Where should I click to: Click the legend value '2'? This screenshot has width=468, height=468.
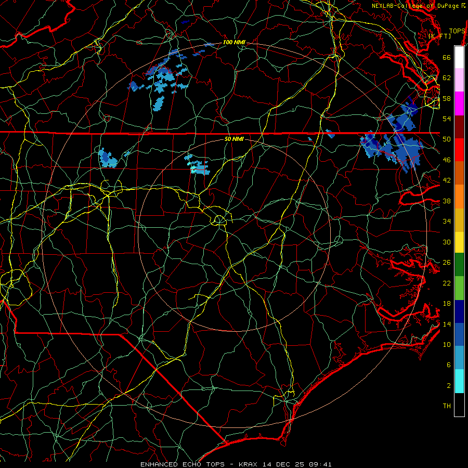coord(449,386)
